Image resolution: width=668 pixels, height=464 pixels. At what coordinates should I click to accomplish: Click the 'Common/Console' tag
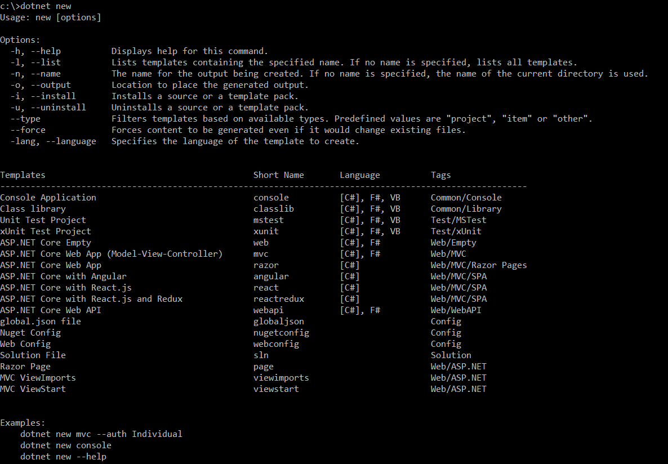(466, 198)
